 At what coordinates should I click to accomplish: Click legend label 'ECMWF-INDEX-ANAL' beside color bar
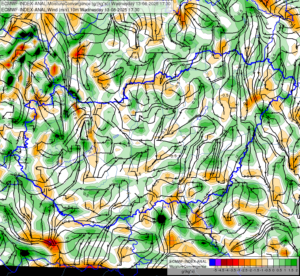[188, 262]
